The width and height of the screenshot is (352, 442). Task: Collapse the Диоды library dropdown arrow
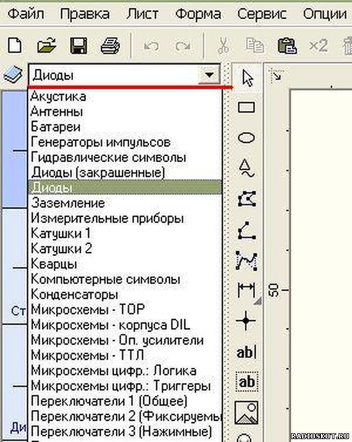[209, 75]
